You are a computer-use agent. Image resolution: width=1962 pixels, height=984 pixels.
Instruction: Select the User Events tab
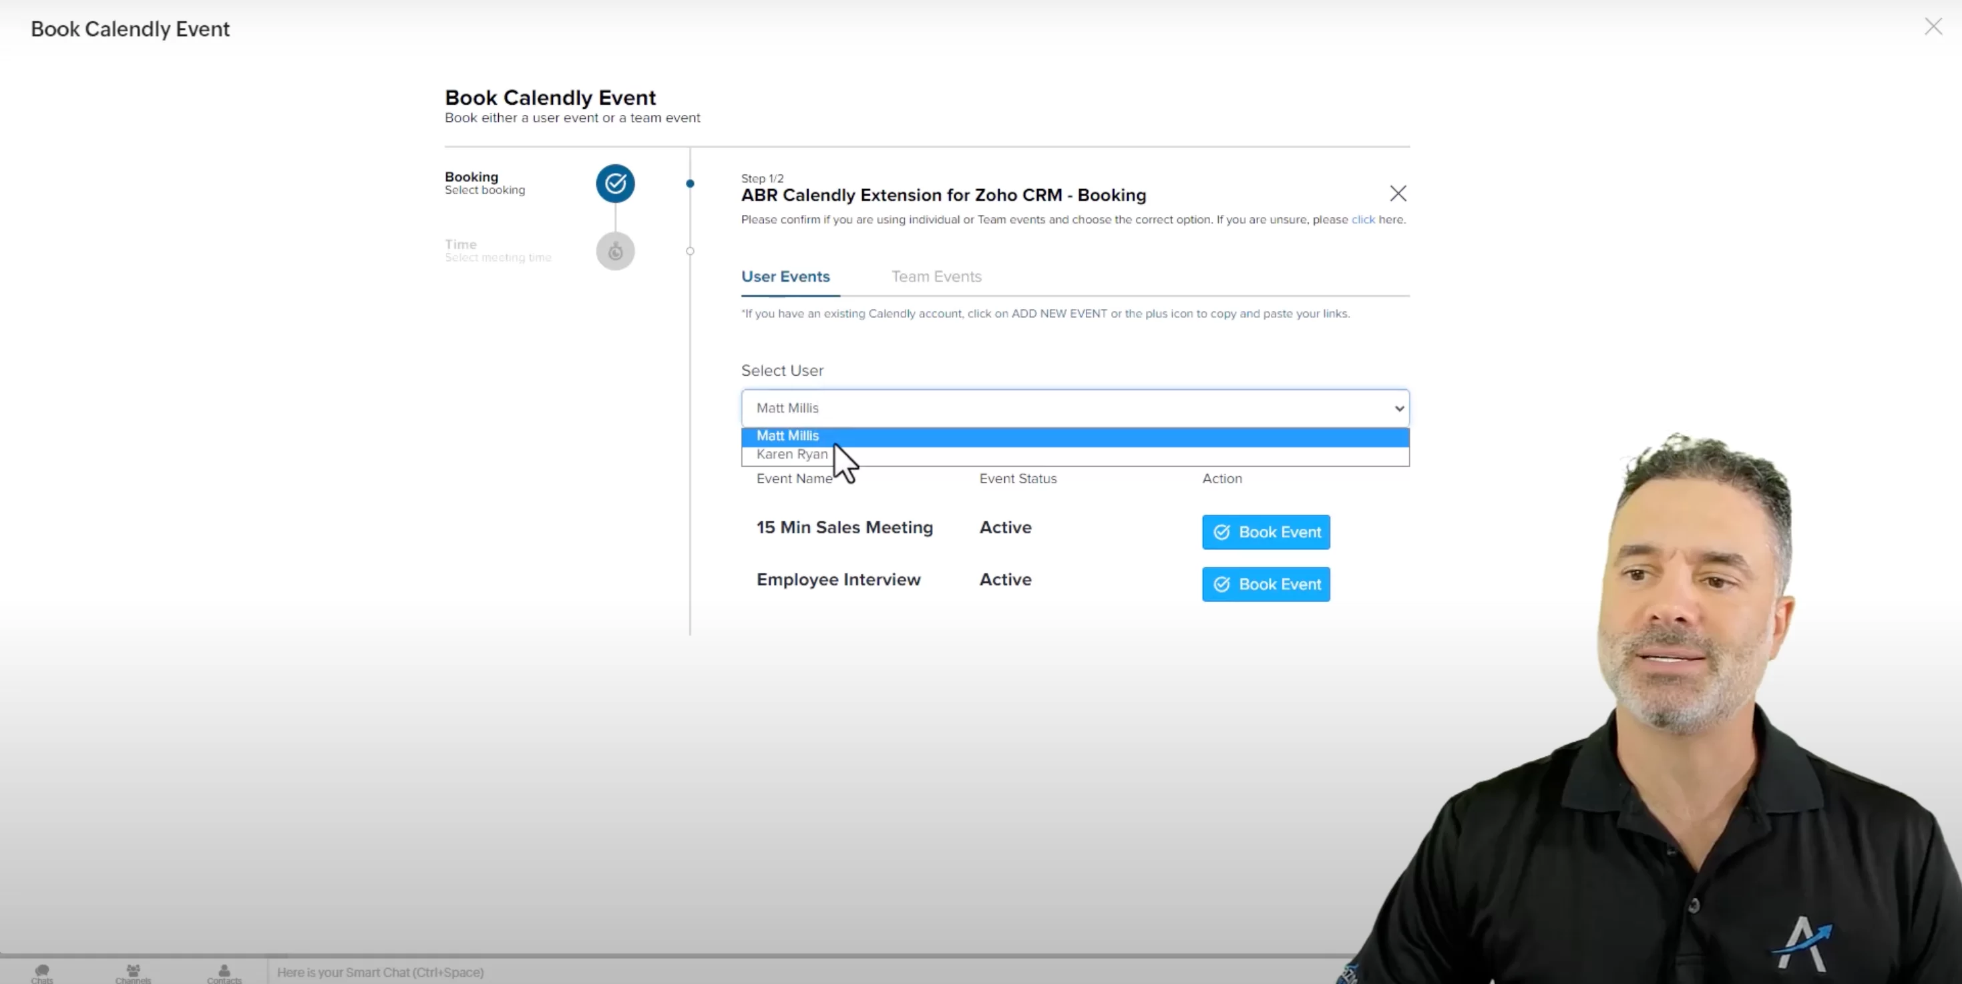[785, 276]
